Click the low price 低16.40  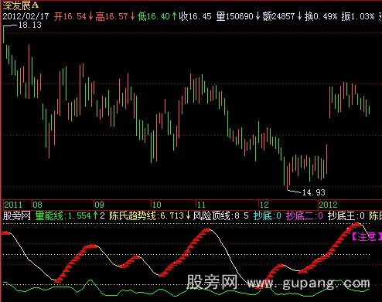pos(154,16)
